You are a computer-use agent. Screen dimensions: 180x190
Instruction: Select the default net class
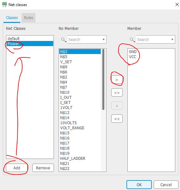coord(30,38)
